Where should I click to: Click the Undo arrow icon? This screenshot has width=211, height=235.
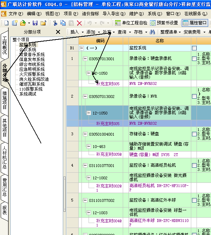[90, 23]
